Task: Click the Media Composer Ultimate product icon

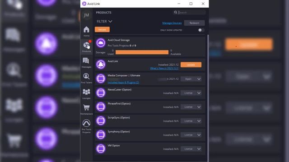Action: pyautogui.click(x=101, y=79)
